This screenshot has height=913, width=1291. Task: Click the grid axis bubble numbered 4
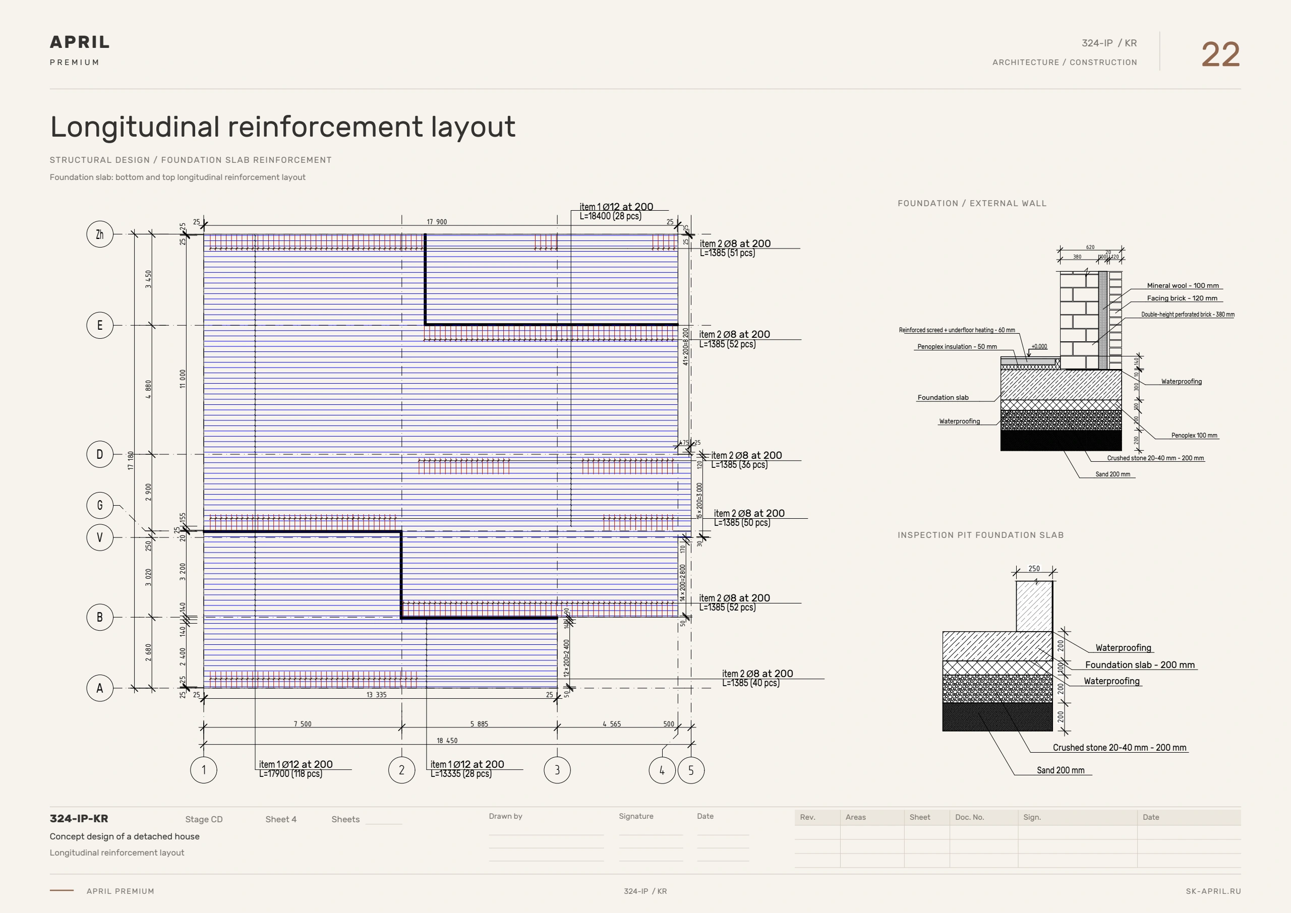[662, 770]
